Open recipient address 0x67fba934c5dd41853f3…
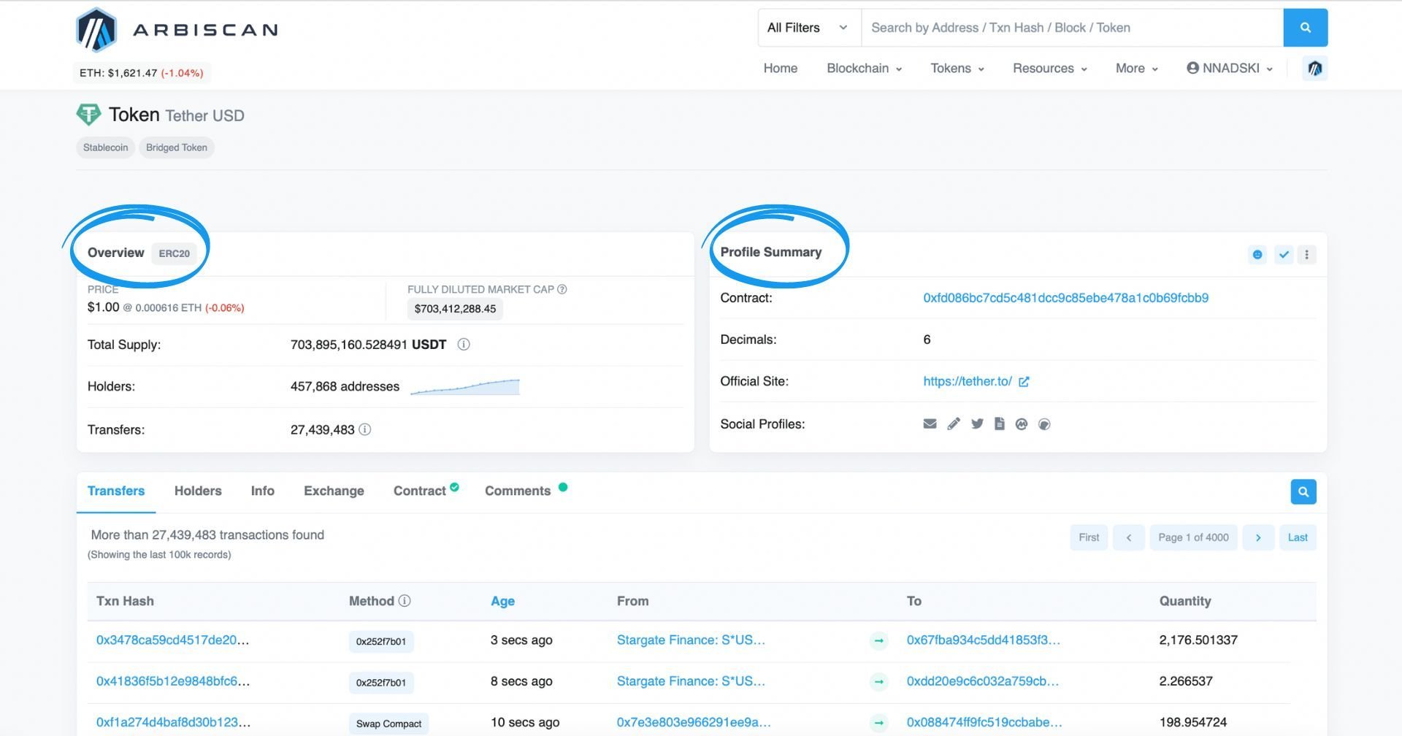The width and height of the screenshot is (1402, 736). 984,640
